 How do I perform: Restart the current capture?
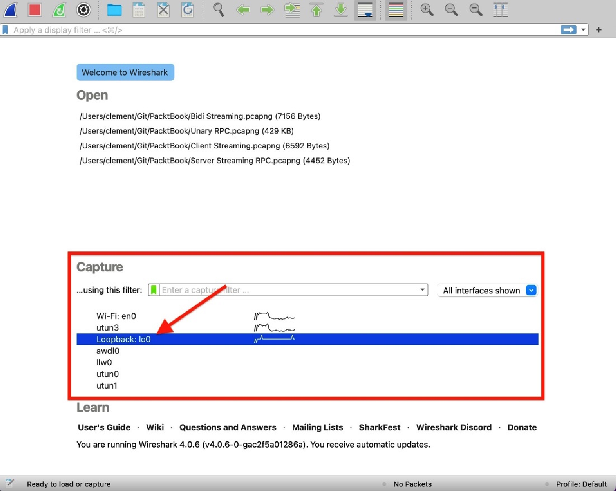[59, 9]
